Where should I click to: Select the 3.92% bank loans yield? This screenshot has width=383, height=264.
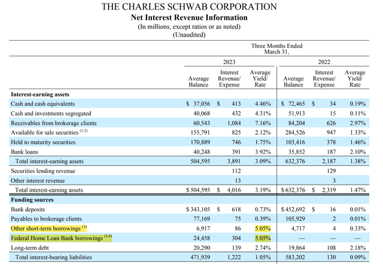[263, 152]
